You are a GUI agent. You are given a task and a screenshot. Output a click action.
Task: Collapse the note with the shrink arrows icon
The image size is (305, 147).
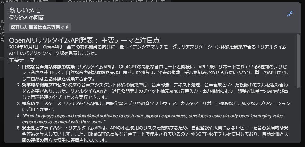click(x=290, y=14)
